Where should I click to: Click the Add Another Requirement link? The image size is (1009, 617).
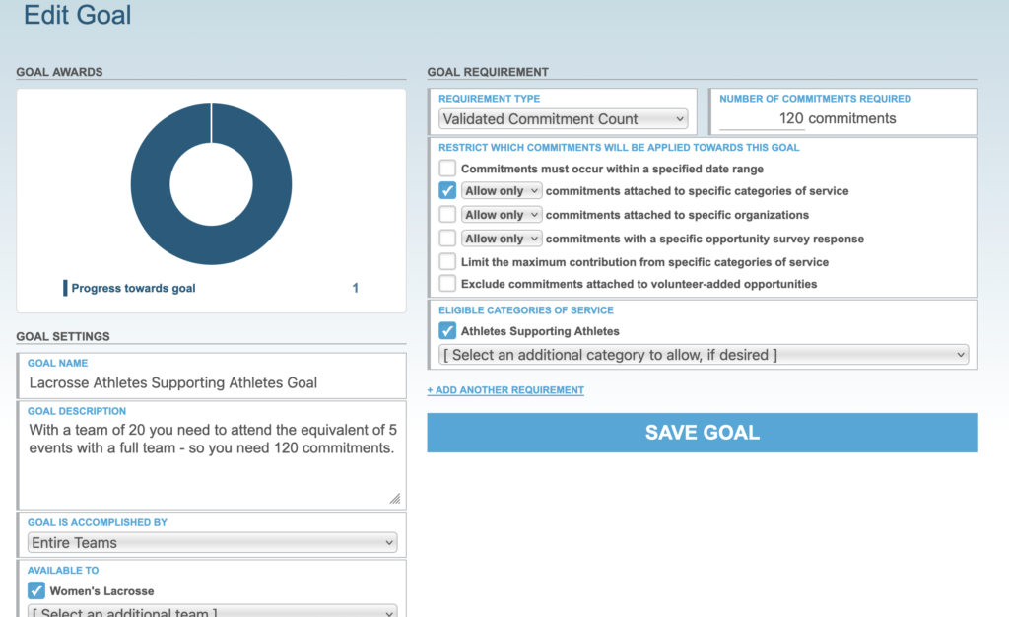[504, 390]
